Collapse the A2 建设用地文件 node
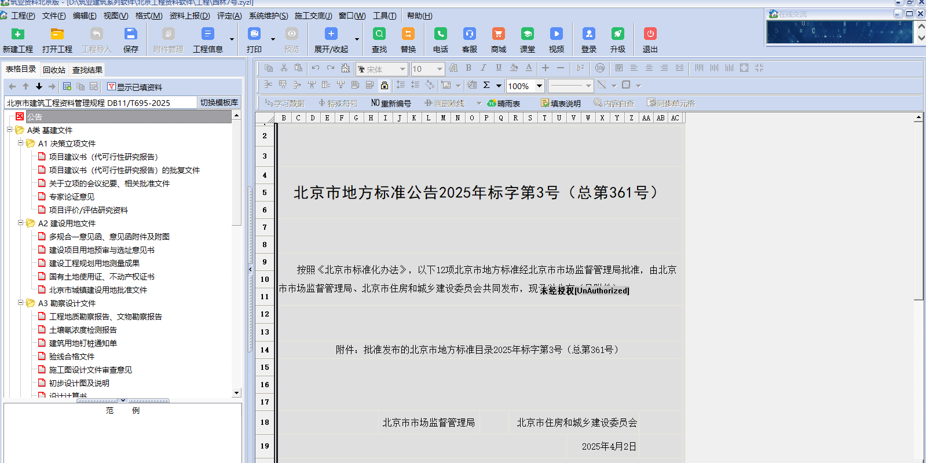Screen dimensions: 926x463 tap(20, 223)
